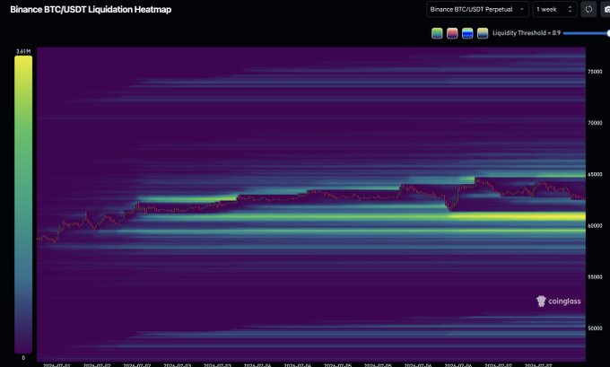
Task: Click the 50000 price axis label
Action: [x=595, y=328]
